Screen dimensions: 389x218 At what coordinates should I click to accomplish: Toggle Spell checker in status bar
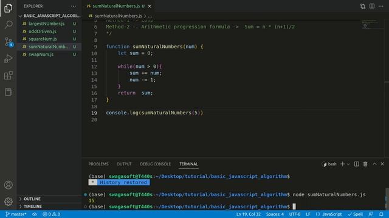point(355,214)
